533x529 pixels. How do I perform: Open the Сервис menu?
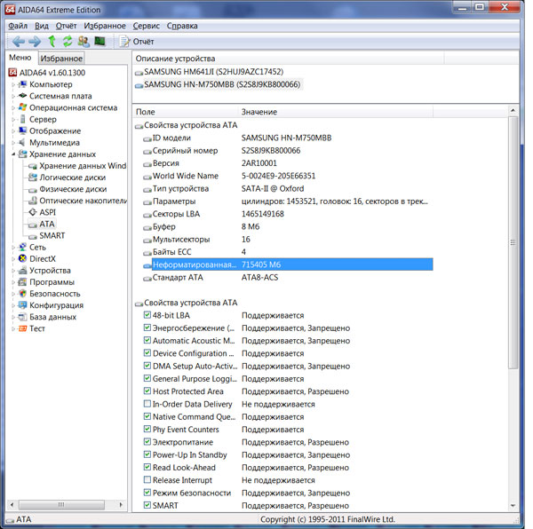pos(147,26)
